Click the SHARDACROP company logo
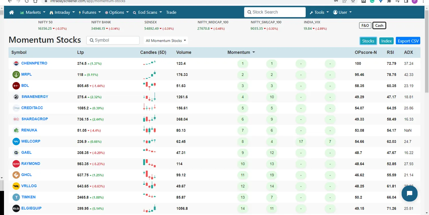Screen dimensions: 429x215 [16, 119]
